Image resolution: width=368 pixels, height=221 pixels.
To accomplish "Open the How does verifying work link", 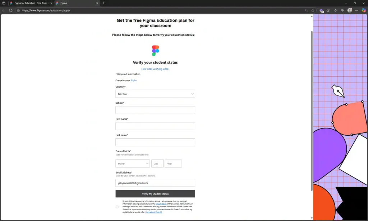I will (x=155, y=69).
